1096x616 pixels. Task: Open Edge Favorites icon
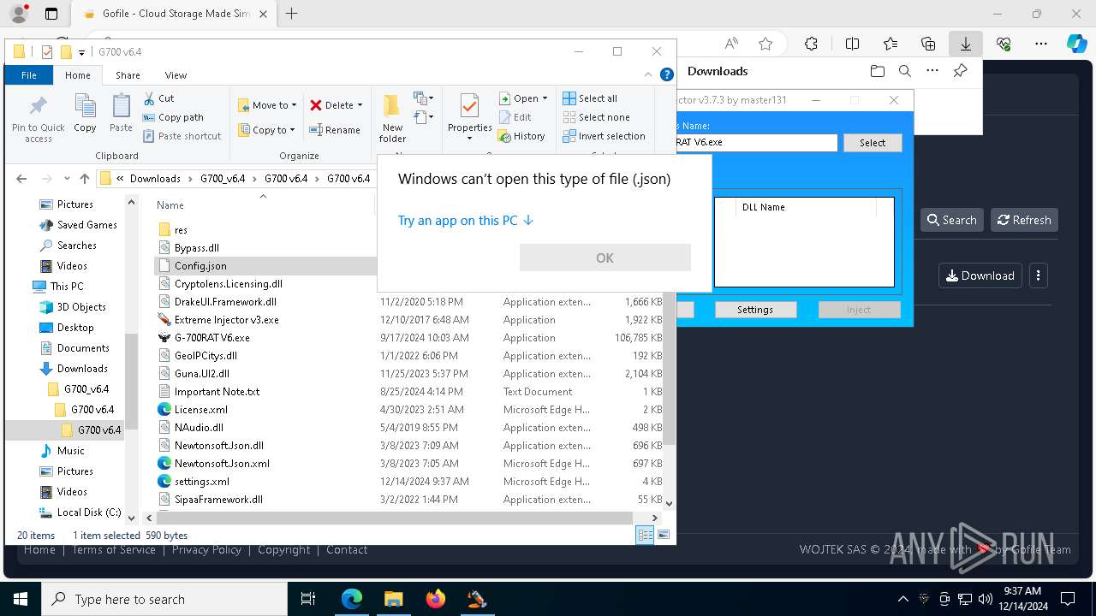pos(890,44)
